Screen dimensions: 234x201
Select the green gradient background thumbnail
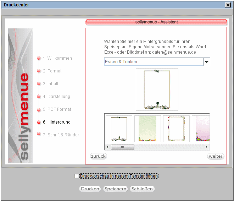tap(147, 129)
